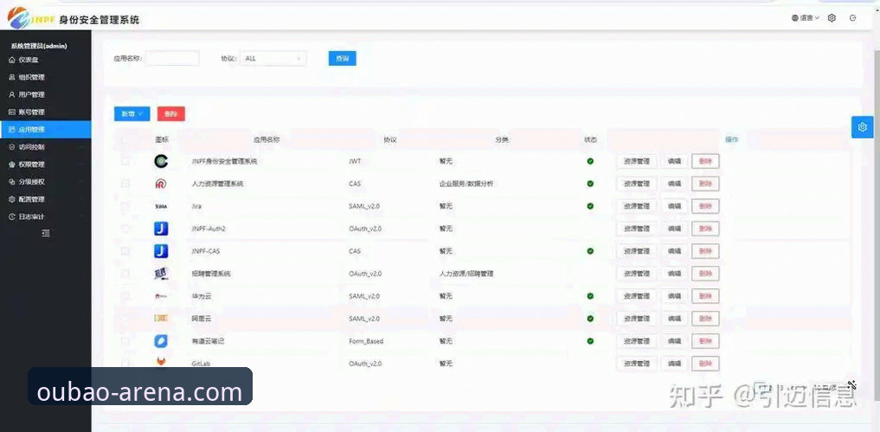Click 删除 in the 招聘管理系统 row
This screenshot has width=880, height=432.
(705, 274)
